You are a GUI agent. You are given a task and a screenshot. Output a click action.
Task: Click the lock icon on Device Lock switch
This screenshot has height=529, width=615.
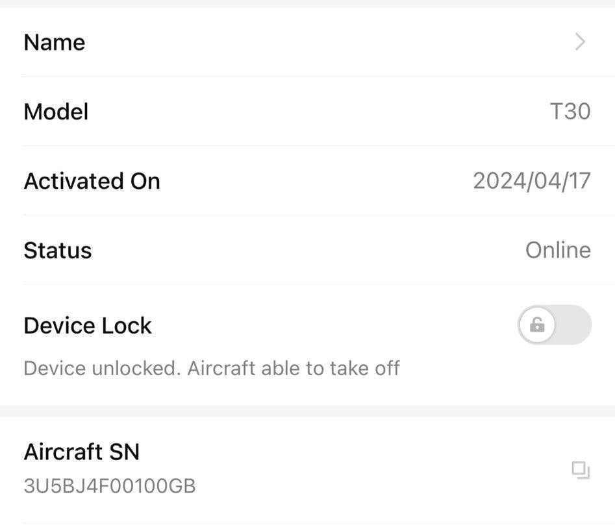[536, 324]
